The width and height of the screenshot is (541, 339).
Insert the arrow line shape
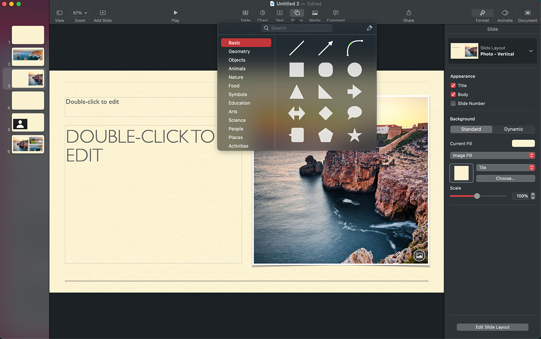click(326, 48)
